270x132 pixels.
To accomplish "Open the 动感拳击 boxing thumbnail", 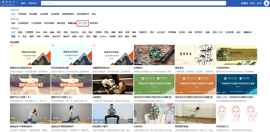I will click(113, 84).
